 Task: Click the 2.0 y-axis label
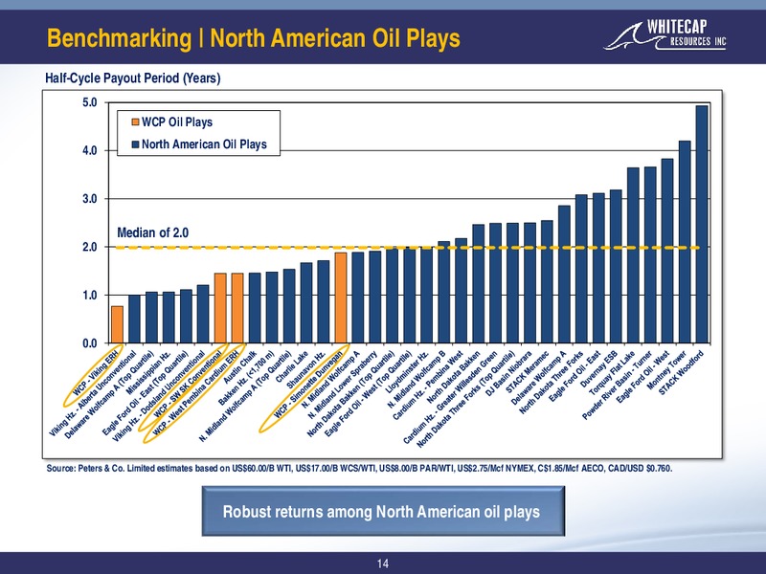[90, 247]
